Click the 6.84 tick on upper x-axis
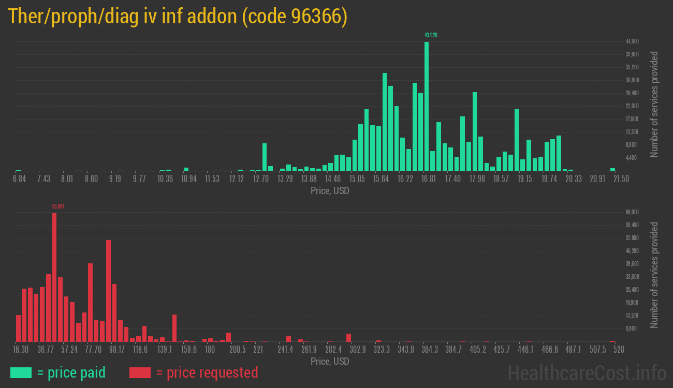673x388 pixels. [19, 179]
